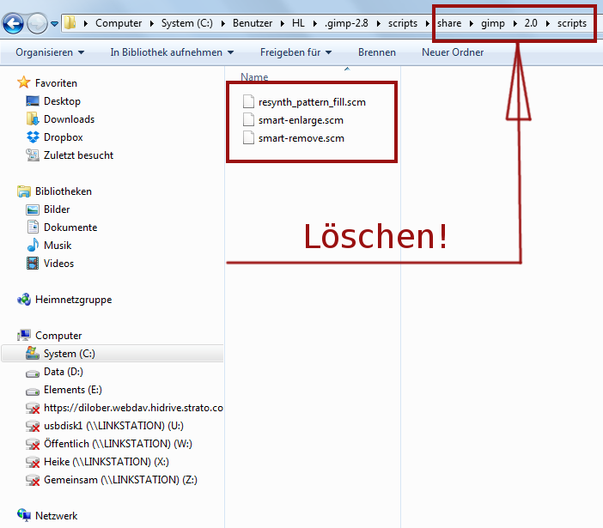Screen dimensions: 603x528
Task: Click the Elements (E:) drive icon
Action: pyautogui.click(x=33, y=391)
